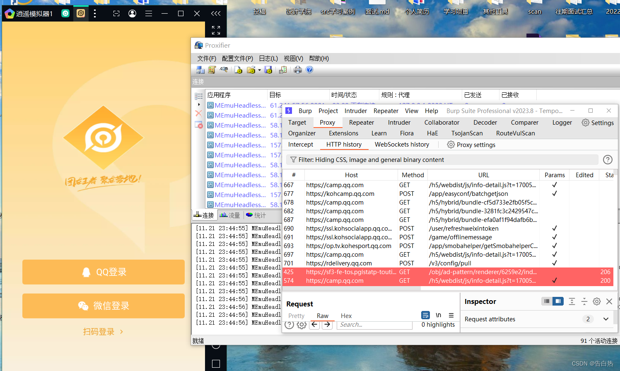This screenshot has height=371, width=620.
Task: Click 微信登录 WeChat login button
Action: click(x=104, y=306)
